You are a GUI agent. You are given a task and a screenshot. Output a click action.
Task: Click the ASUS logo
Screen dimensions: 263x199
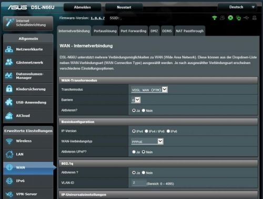point(17,7)
